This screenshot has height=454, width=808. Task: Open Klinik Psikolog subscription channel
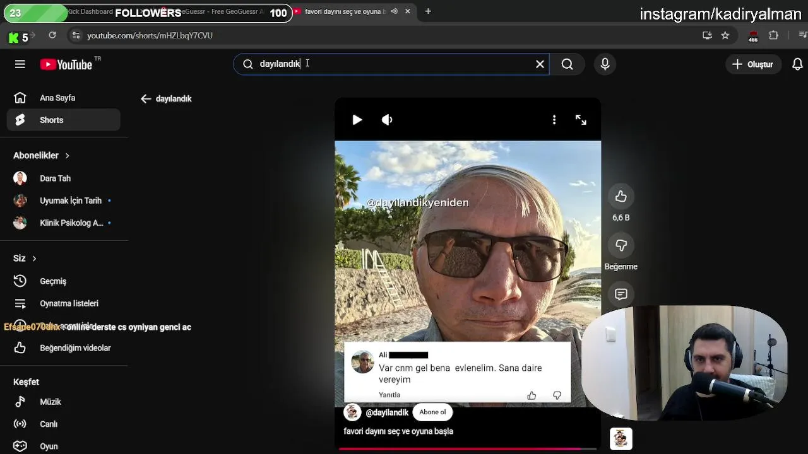(64, 223)
